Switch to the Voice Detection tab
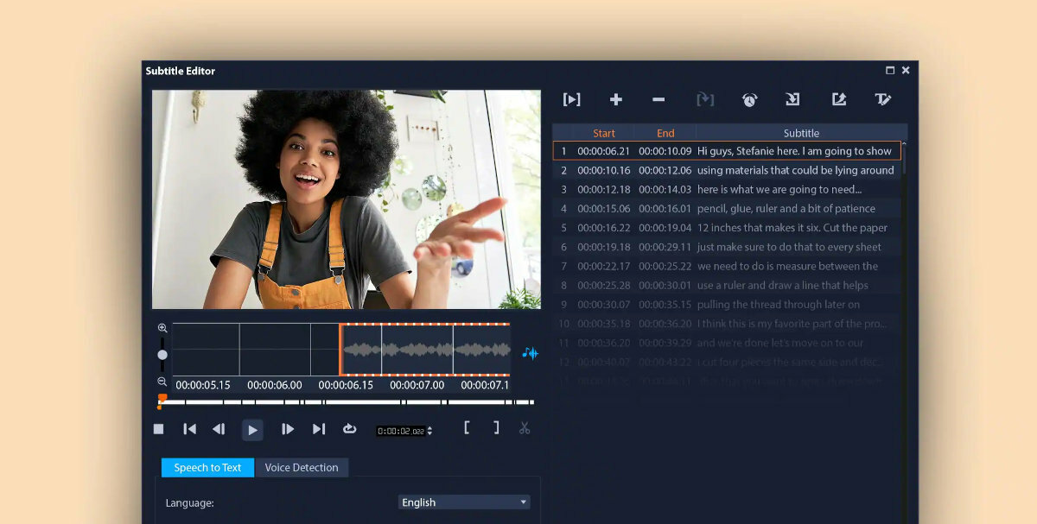This screenshot has width=1037, height=524. pyautogui.click(x=302, y=467)
